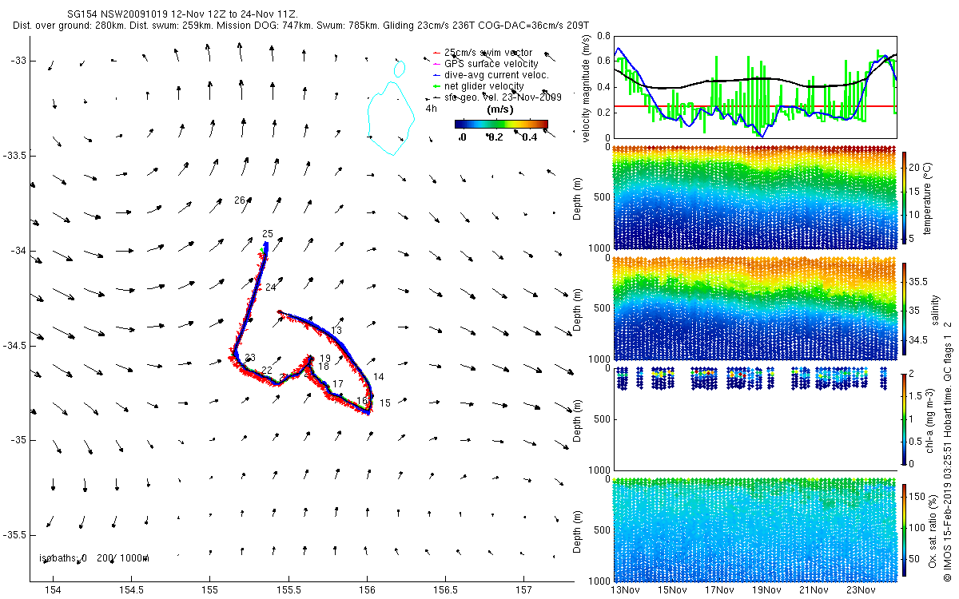Click the red 25cm/s line in velocity plot
This screenshot has height=599, width=959.
(754, 105)
